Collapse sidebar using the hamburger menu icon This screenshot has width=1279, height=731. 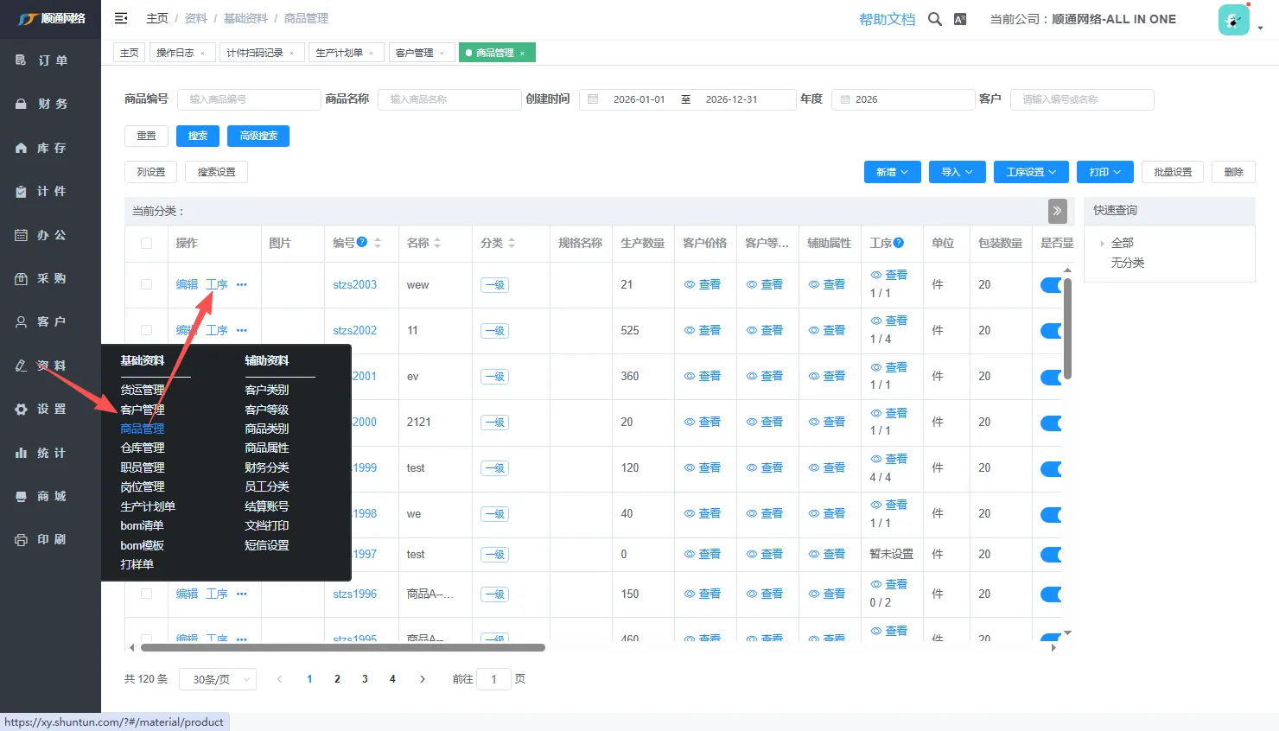[x=121, y=18]
